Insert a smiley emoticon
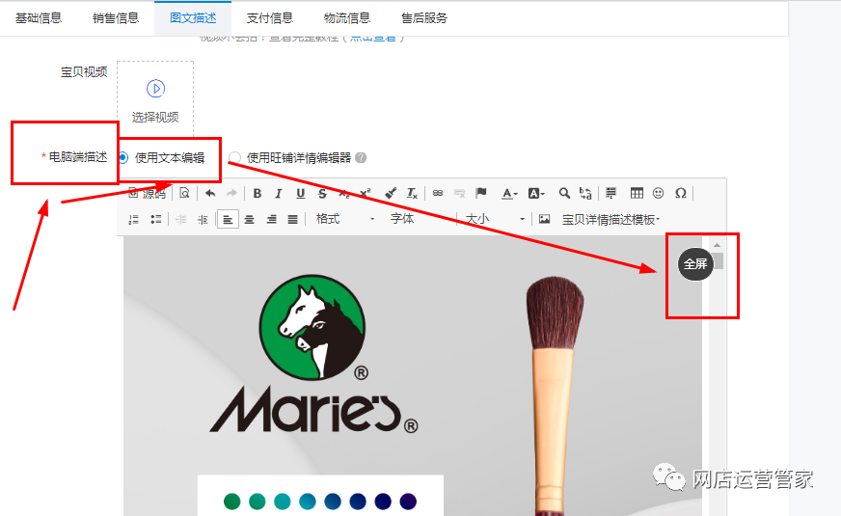Image resolution: width=841 pixels, height=516 pixels. click(659, 193)
